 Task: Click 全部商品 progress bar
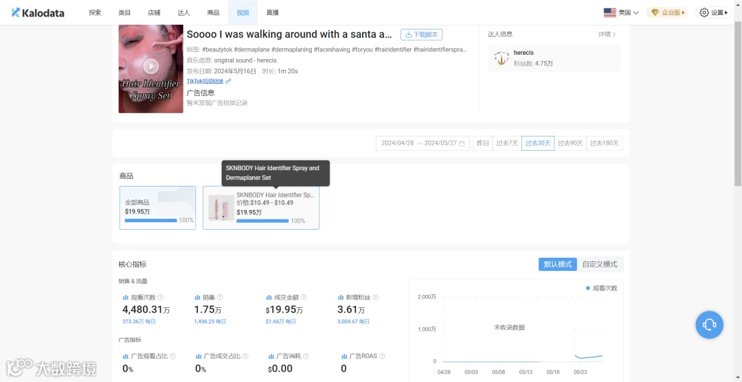point(151,221)
